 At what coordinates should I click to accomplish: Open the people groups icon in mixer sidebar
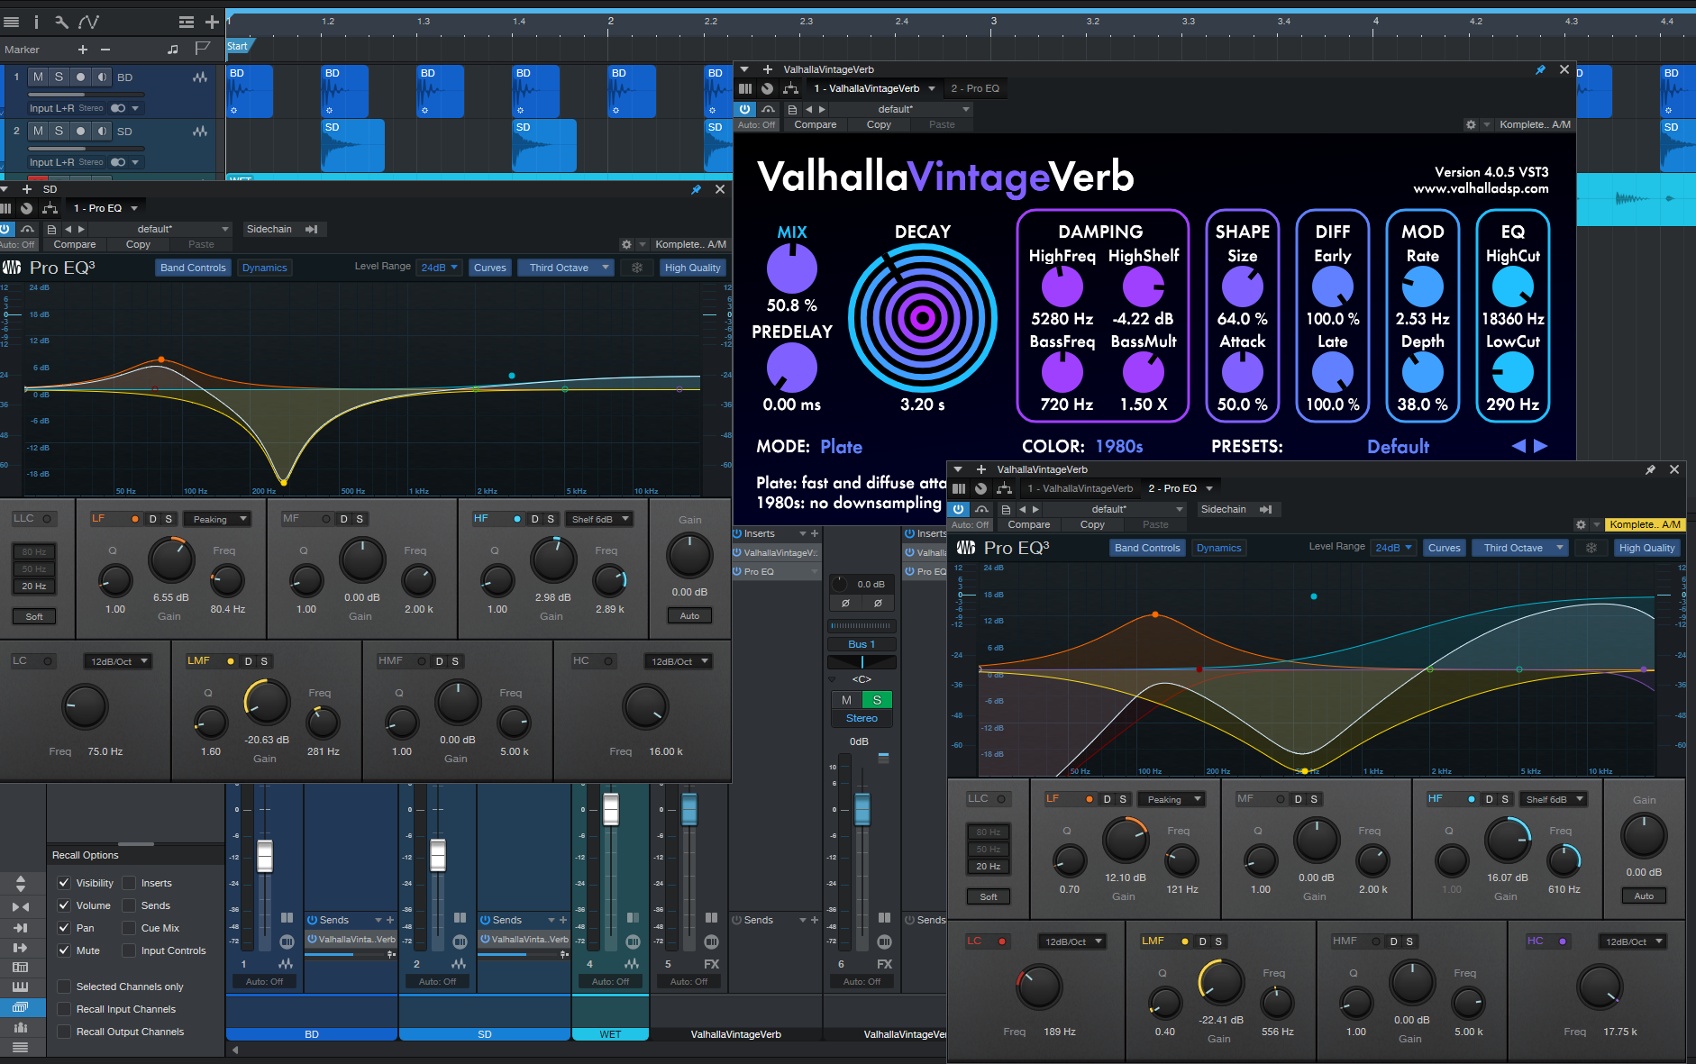20,1027
